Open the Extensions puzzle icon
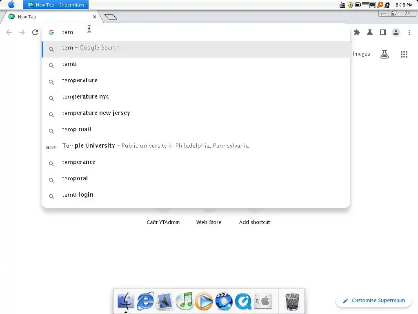The height and width of the screenshot is (314, 418). pos(357,32)
